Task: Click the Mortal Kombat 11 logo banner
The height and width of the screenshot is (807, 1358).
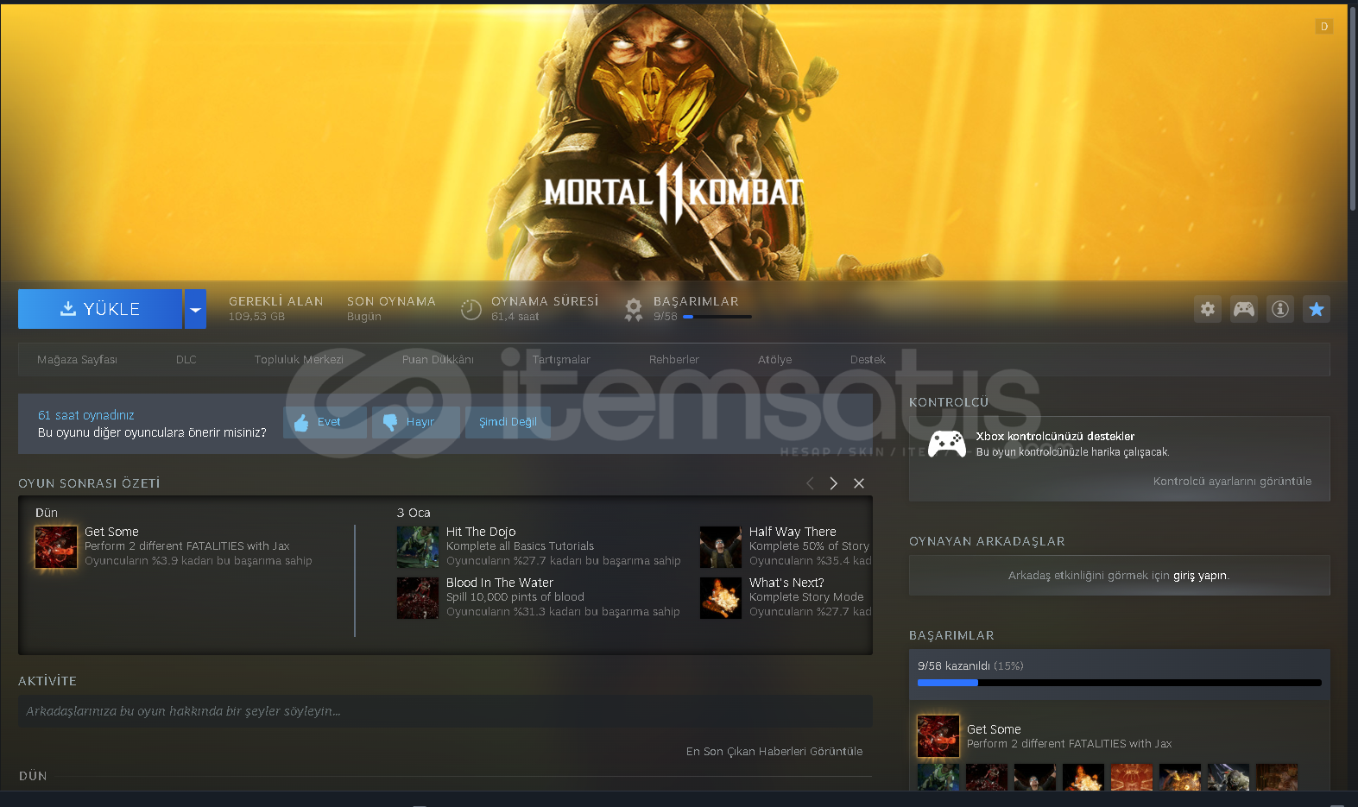Action: [x=673, y=192]
